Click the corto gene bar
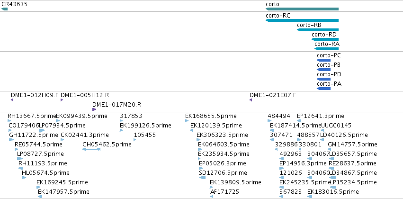Screen dimensions: 403x199 (x=302, y=9)
